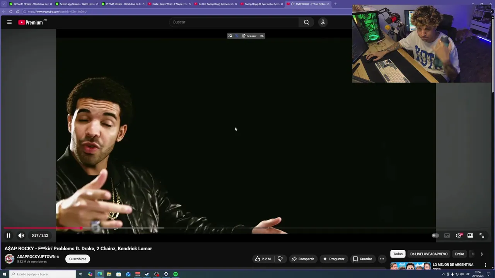Select the Todos filter chip
This screenshot has width=495, height=278.
tap(398, 254)
